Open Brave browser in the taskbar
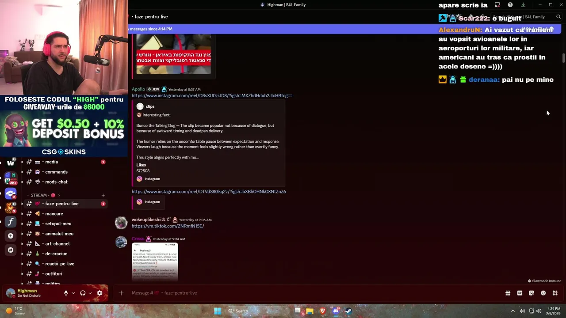The height and width of the screenshot is (318, 566). 323,311
